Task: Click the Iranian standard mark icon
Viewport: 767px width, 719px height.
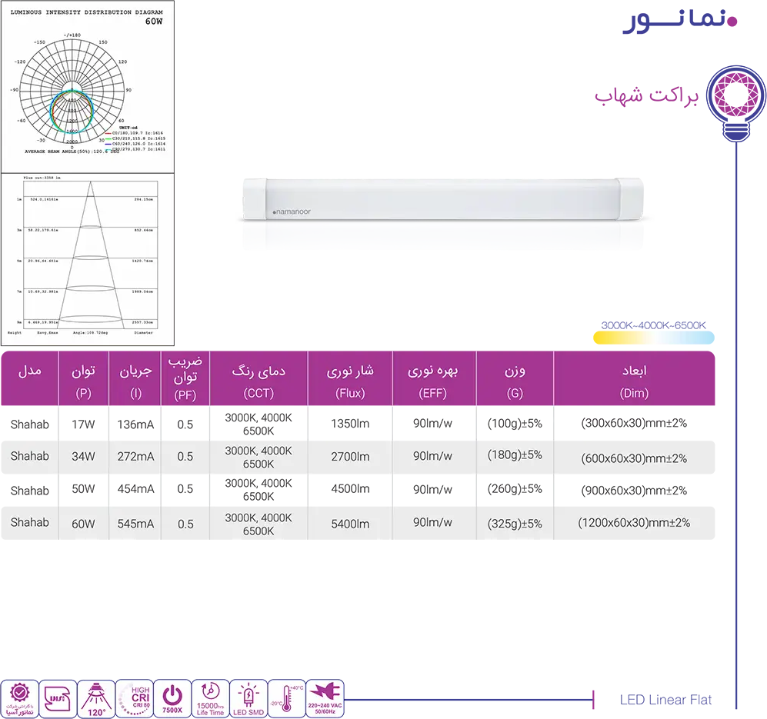Action: tap(58, 699)
